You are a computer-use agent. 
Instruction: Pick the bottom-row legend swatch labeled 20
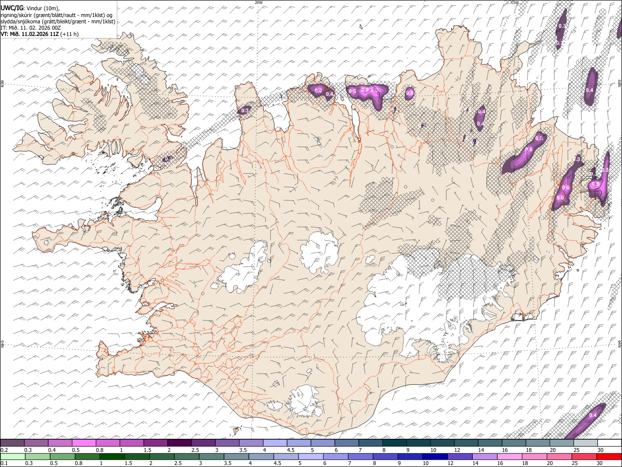[559, 457]
